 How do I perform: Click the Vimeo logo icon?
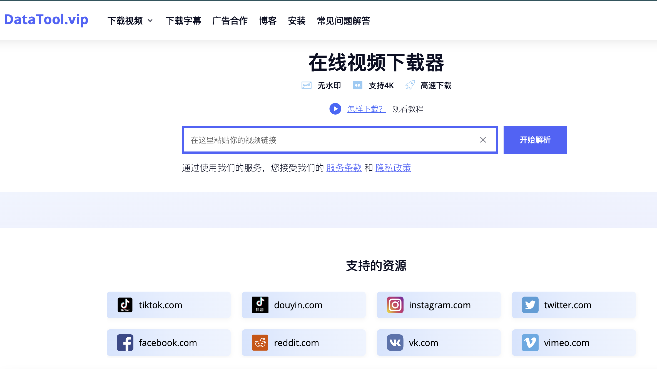[530, 343]
